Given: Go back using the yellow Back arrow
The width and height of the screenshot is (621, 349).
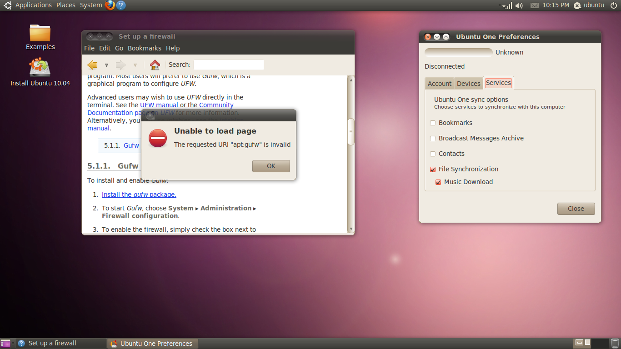Looking at the screenshot, I should point(93,65).
